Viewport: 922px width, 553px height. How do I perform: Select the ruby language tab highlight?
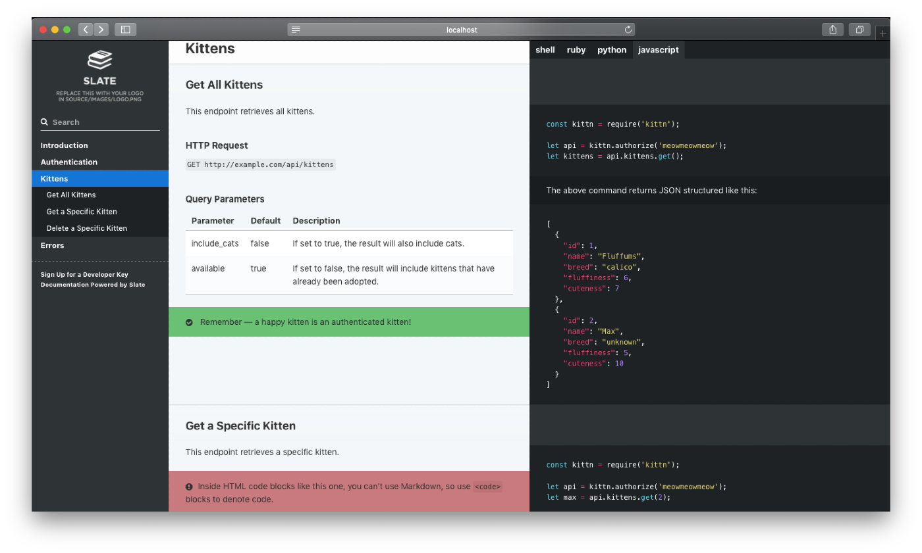click(x=576, y=49)
